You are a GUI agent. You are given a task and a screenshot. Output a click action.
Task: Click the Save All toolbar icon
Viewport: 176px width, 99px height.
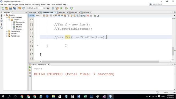click(x=15, y=8)
